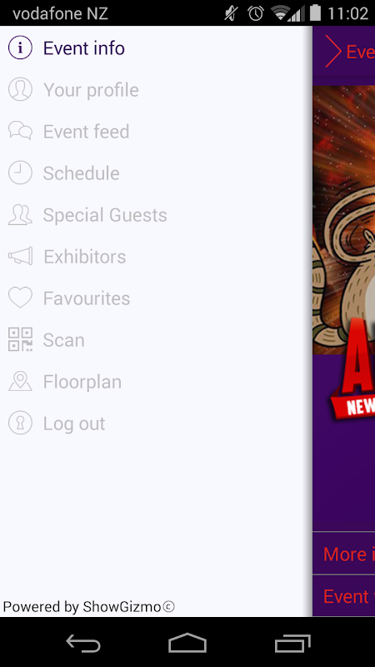Tap the Event feed speech bubbles icon

pyautogui.click(x=20, y=131)
